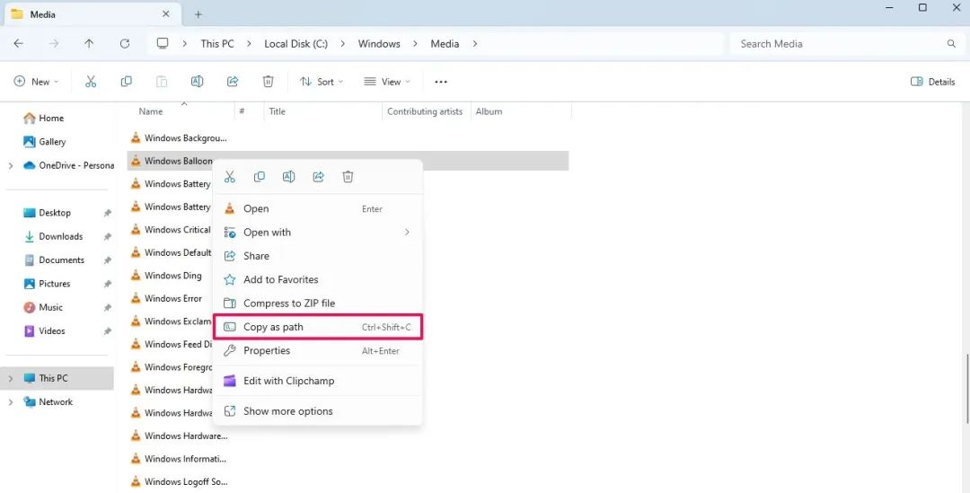The image size is (970, 493).
Task: Open the Sort dropdown menu
Action: point(322,82)
